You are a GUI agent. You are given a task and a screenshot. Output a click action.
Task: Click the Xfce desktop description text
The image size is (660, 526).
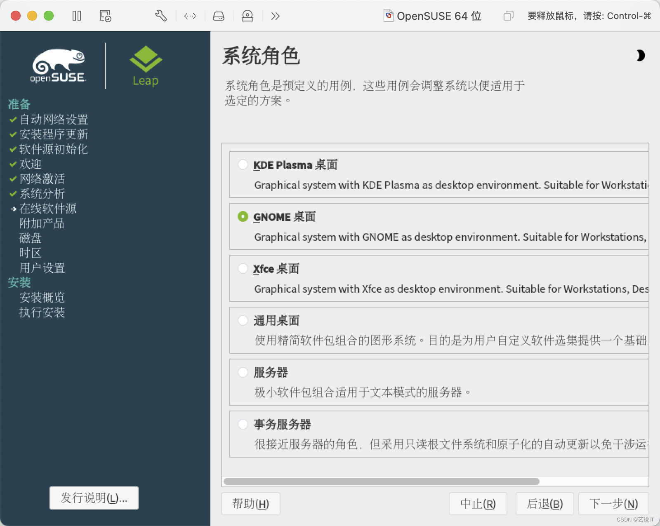451,289
